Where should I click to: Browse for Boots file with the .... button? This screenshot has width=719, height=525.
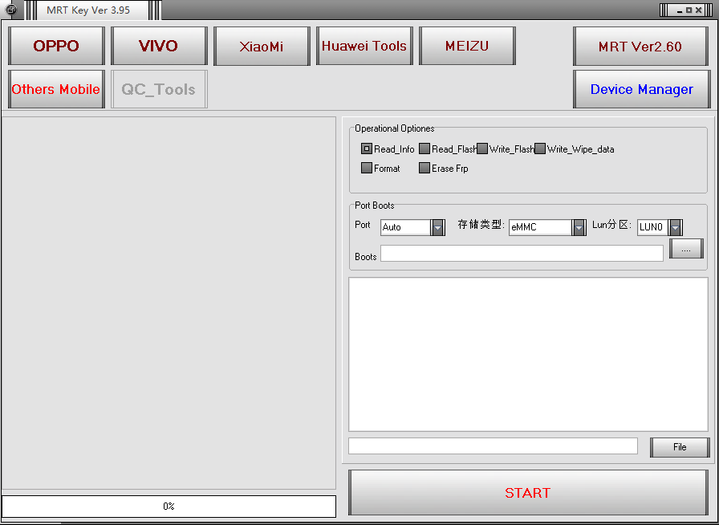pyautogui.click(x=686, y=249)
